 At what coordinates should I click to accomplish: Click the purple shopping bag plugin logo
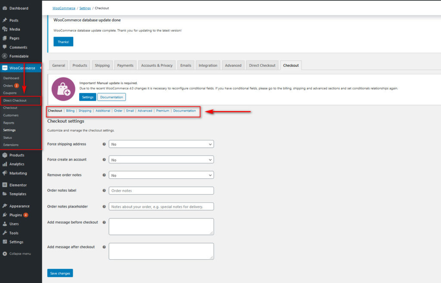tap(64, 89)
